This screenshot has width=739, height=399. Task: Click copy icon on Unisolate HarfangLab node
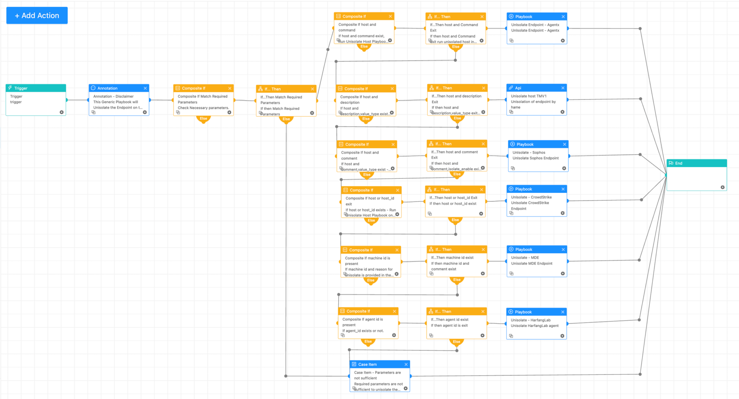(511, 336)
